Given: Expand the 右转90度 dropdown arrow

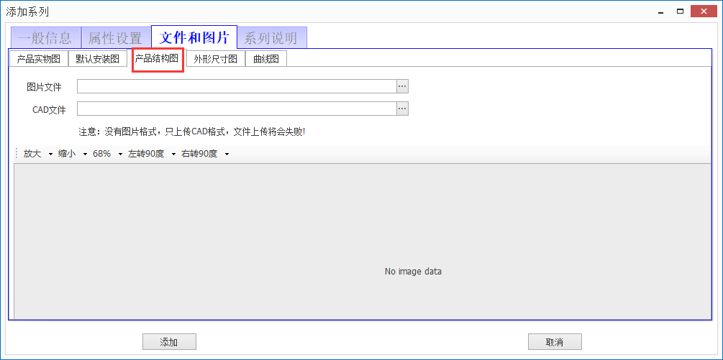Looking at the screenshot, I should pyautogui.click(x=227, y=154).
